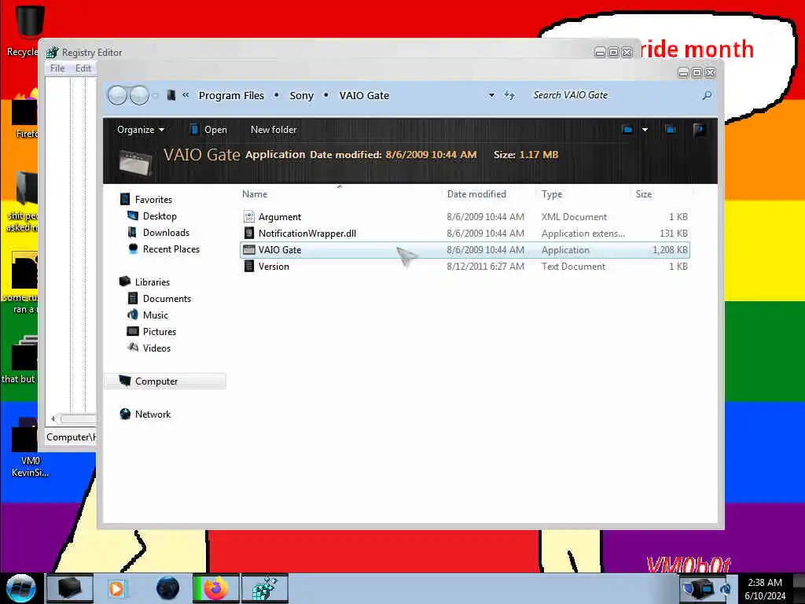Click the folder icon in address bar
Image resolution: width=805 pixels, height=604 pixels.
[x=171, y=95]
